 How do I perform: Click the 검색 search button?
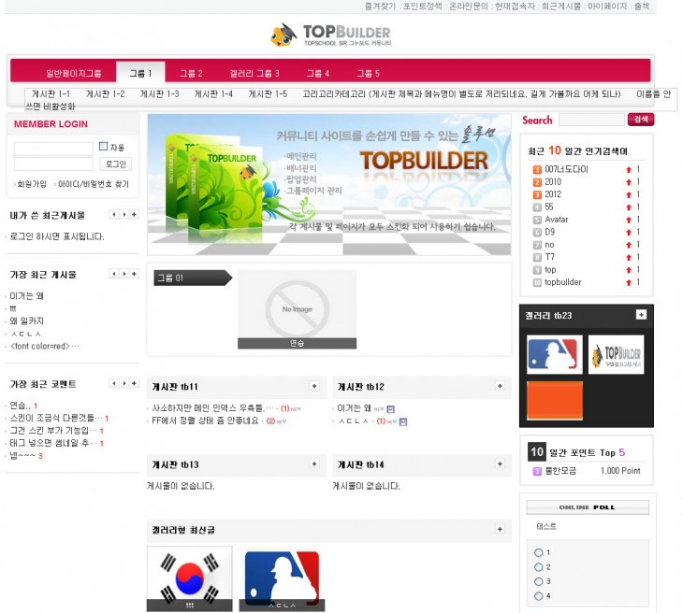[641, 120]
